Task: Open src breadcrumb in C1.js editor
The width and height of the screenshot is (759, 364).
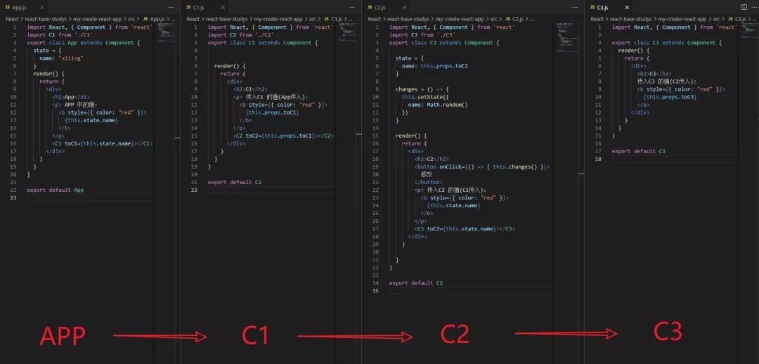Action: coord(313,19)
